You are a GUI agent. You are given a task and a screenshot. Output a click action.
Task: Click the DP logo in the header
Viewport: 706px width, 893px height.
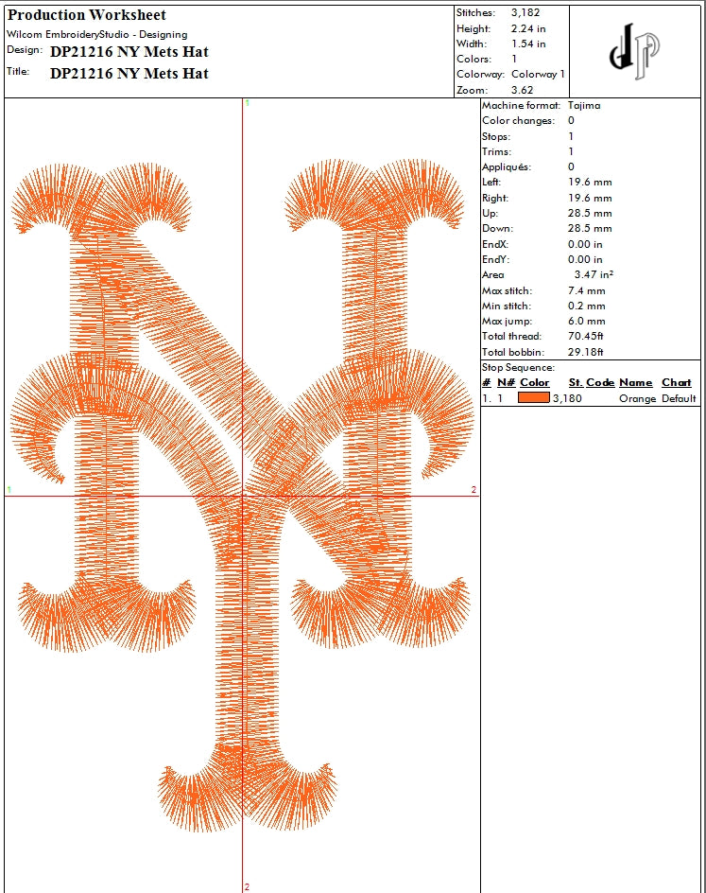tap(634, 51)
